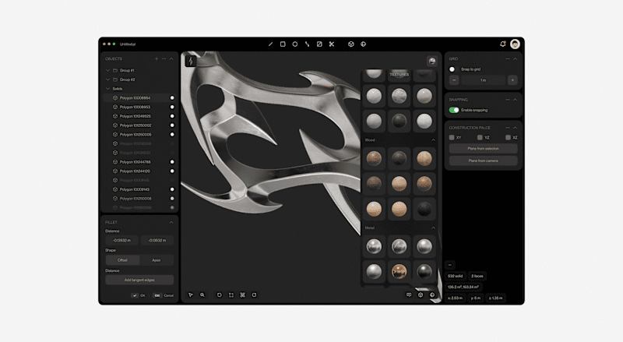Toggle visibility of Polygon 101244788
623x342 pixels.
pos(172,162)
